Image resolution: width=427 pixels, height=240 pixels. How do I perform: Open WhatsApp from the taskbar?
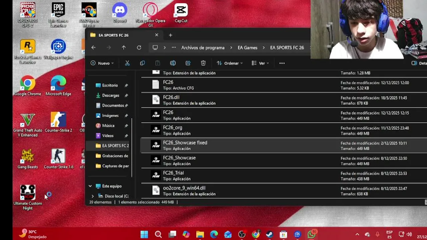coord(311,234)
